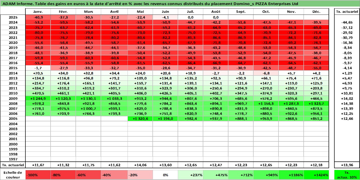Viewport: 360px width, 180px height.
Task: Click the 'Oct.' column header
Action: (266, 12)
